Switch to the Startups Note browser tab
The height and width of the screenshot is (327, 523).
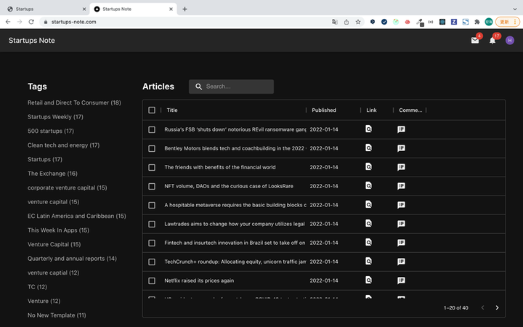133,9
